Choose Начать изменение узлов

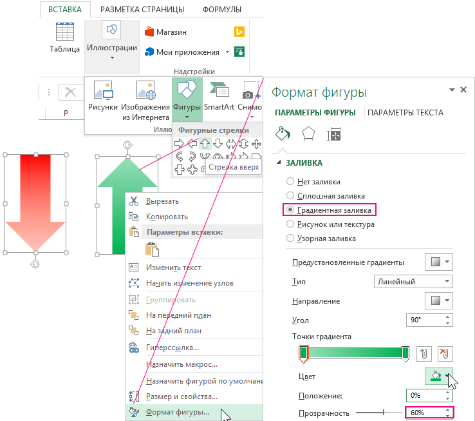[194, 283]
